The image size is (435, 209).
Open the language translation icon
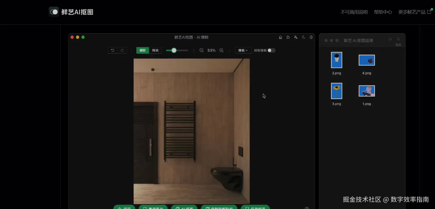(x=296, y=37)
